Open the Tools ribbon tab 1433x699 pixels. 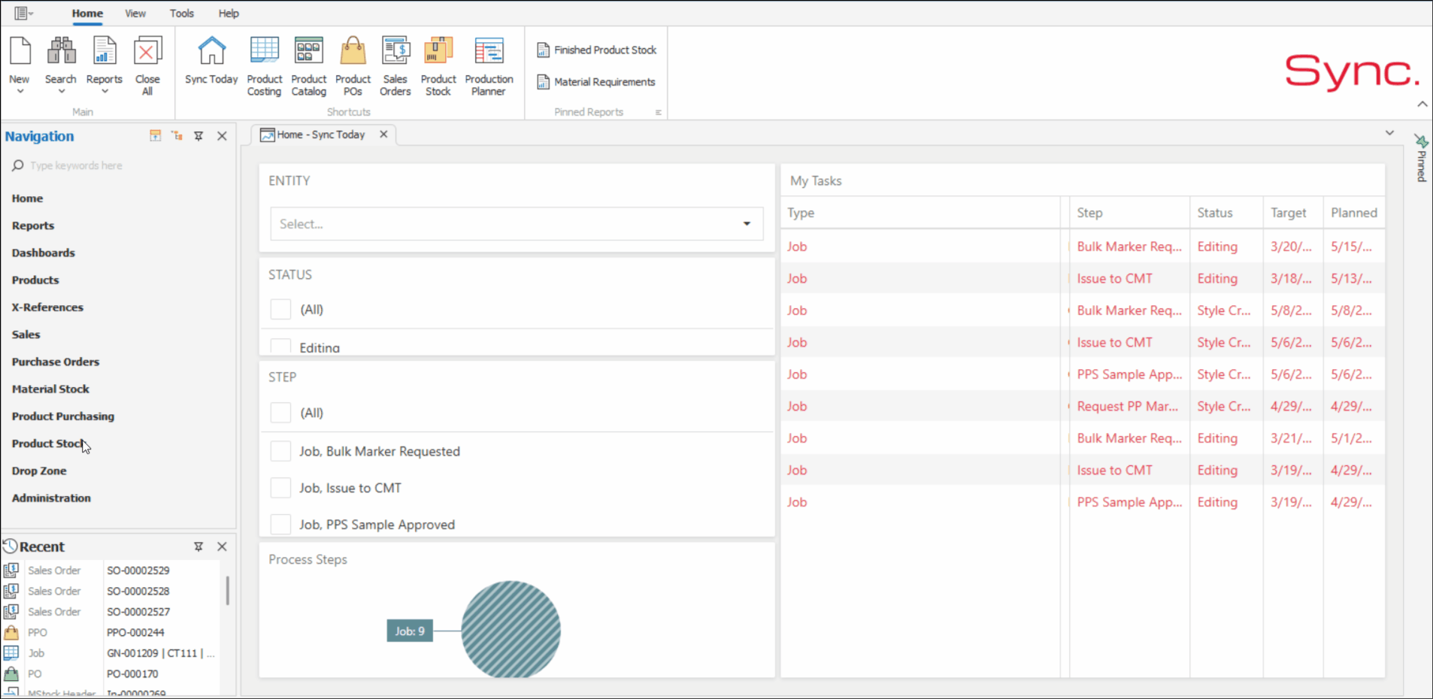click(x=181, y=14)
